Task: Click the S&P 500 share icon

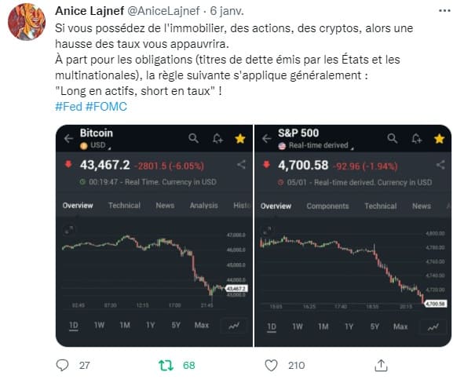Action: point(440,165)
